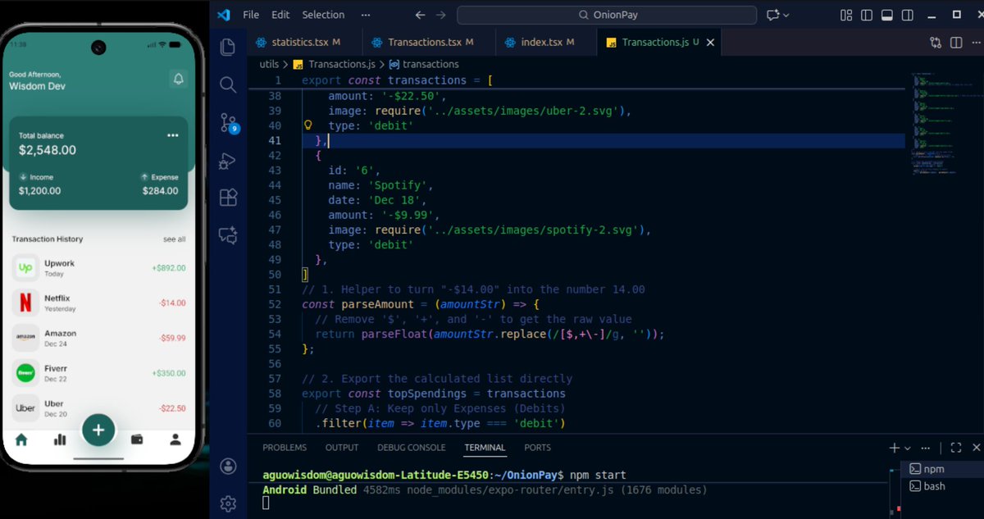Switch to the PORTS panel tab

538,448
